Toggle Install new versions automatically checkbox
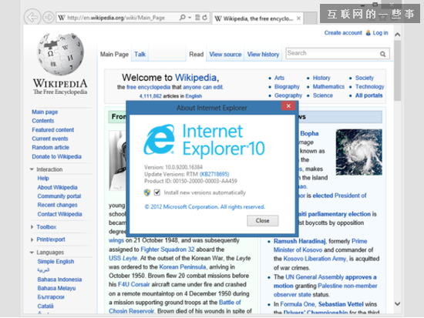Image resolution: width=424 pixels, height=318 pixels. (157, 192)
